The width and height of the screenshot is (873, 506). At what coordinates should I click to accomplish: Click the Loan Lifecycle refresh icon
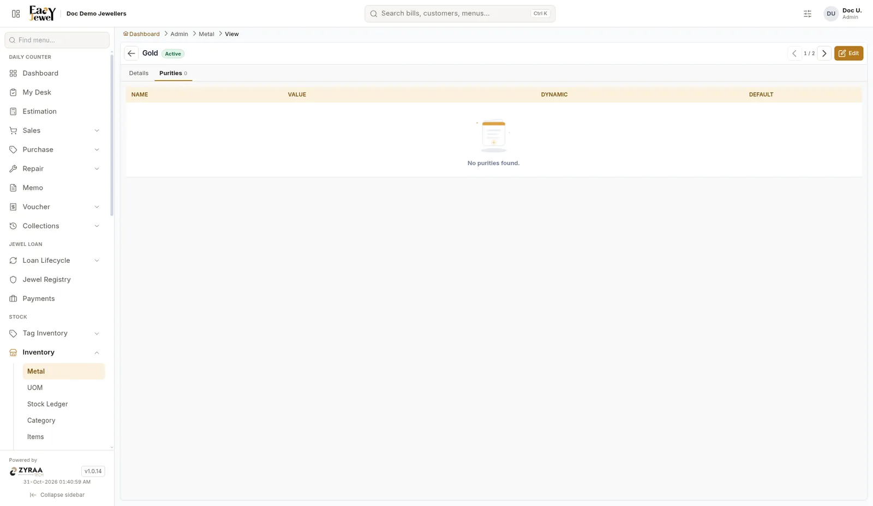pyautogui.click(x=13, y=261)
